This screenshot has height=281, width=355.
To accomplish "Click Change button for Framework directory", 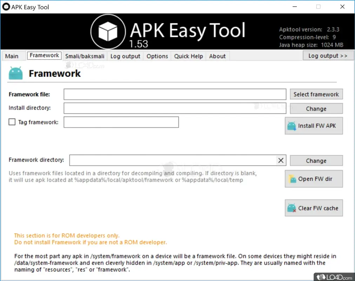I will 316,161.
